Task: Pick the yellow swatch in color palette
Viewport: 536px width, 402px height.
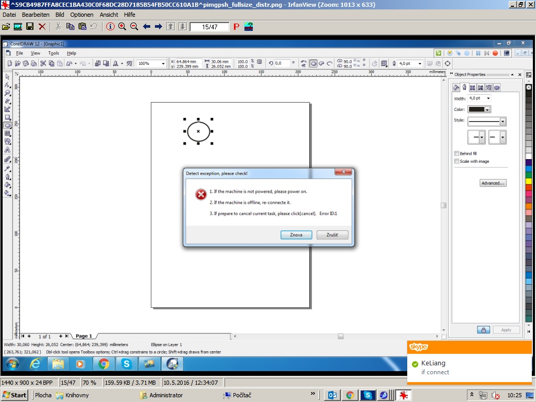Action: click(529, 181)
